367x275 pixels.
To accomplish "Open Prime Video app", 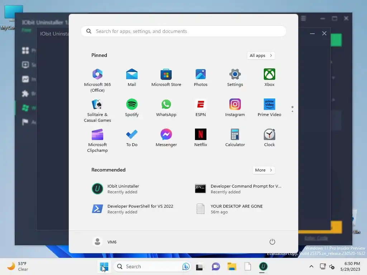I will pos(270,108).
